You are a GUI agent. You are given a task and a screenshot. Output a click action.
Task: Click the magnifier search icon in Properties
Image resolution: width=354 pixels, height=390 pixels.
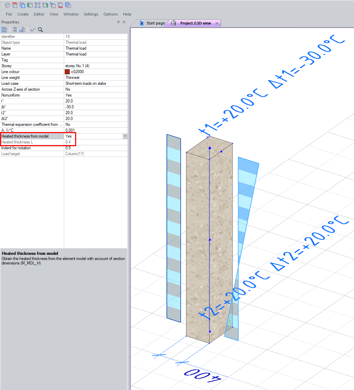coord(40,30)
